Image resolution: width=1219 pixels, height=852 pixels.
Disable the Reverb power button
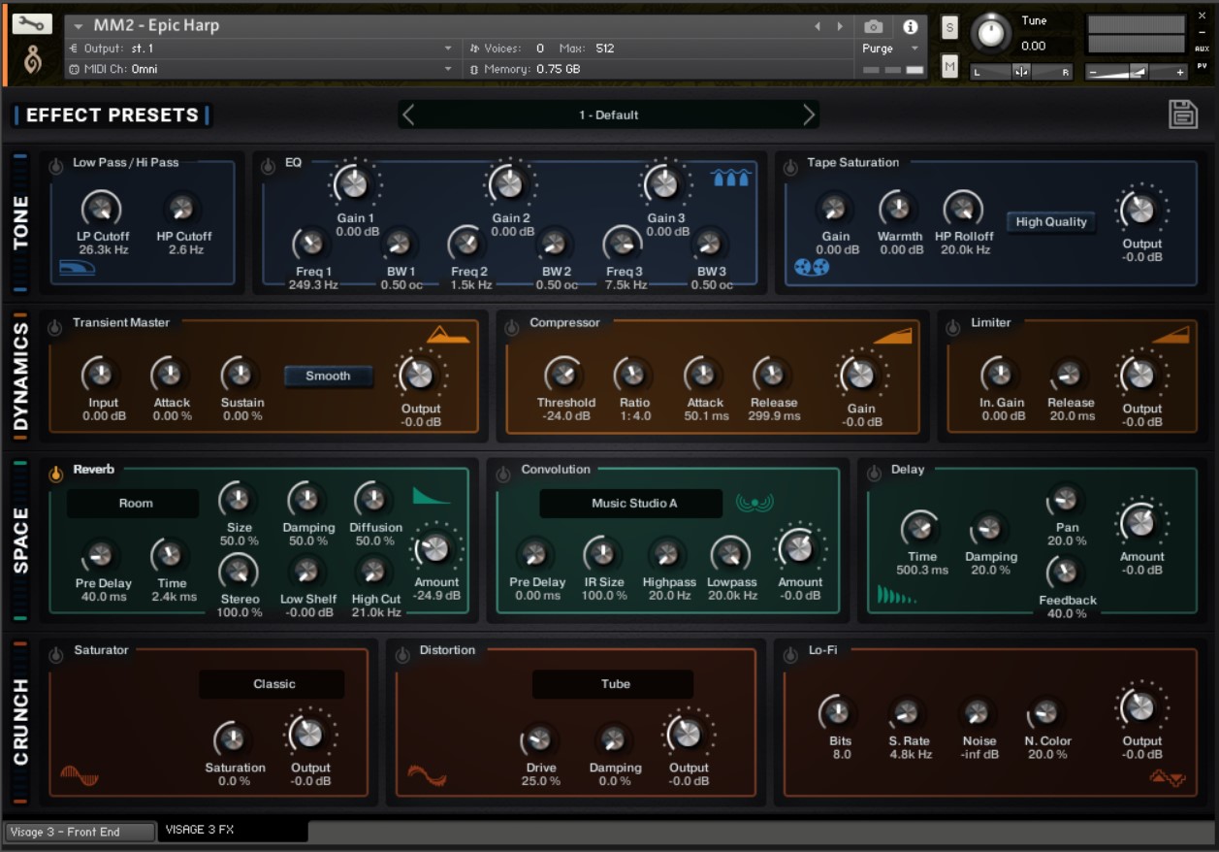click(55, 474)
